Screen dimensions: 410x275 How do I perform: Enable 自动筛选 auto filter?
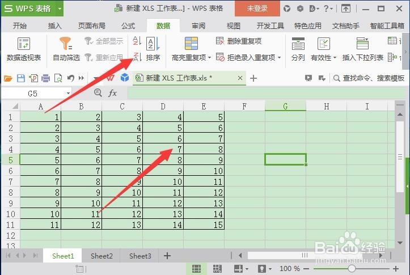coord(66,49)
